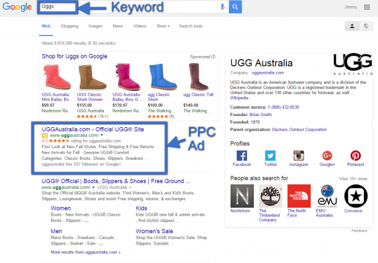Viewport: 378px width, 263px height.
Task: Open UGG Australia Google+ profile icon
Action: 327,155
